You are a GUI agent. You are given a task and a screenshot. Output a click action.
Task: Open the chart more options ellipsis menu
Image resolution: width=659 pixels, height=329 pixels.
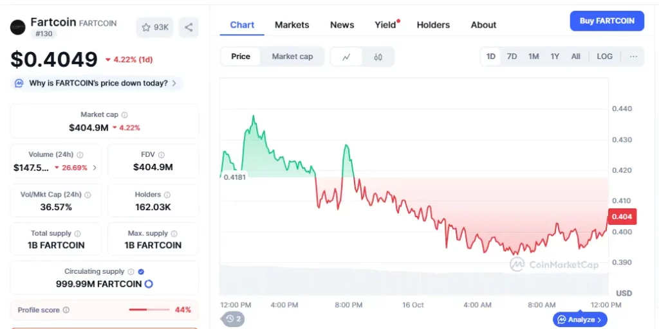(x=633, y=57)
